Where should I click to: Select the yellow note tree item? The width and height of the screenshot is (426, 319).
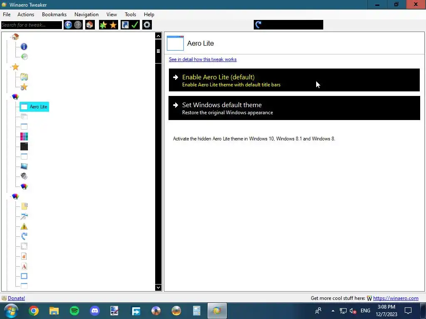click(x=24, y=206)
